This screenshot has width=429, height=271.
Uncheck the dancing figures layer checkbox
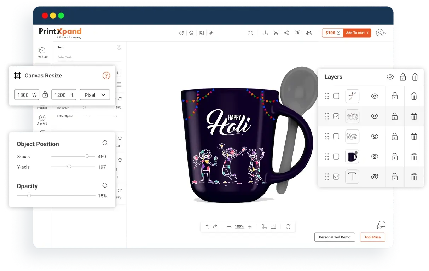(x=336, y=116)
